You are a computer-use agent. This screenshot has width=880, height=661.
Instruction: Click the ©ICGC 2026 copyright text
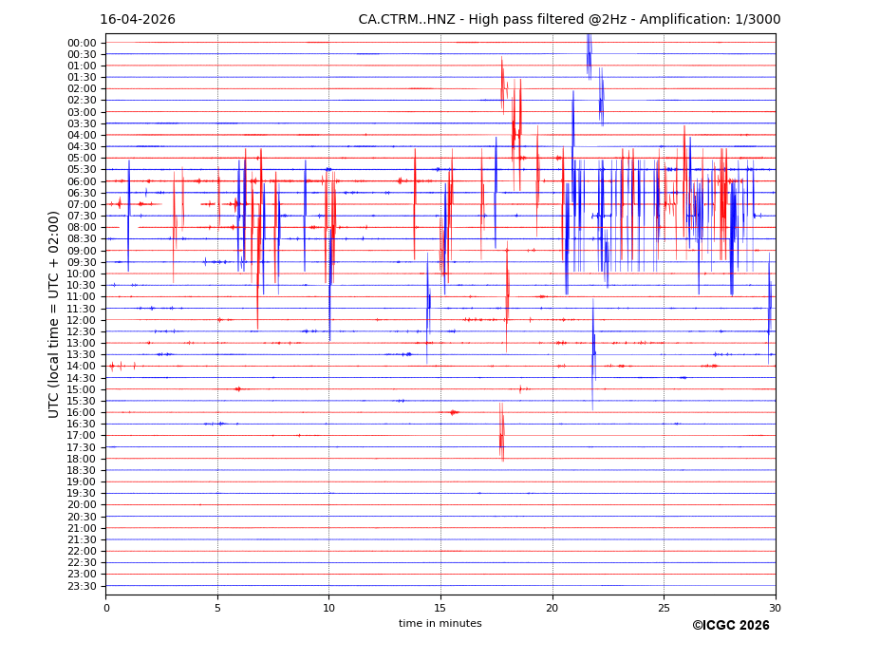tap(730, 625)
